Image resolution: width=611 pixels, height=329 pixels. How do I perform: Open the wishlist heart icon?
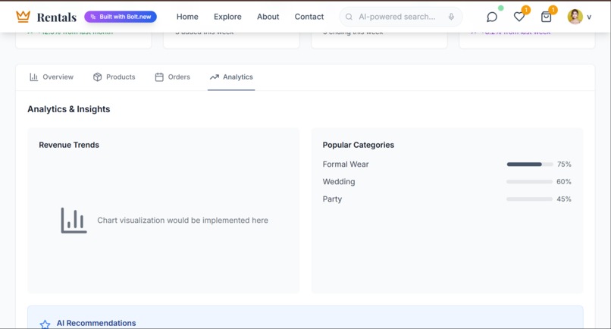519,17
